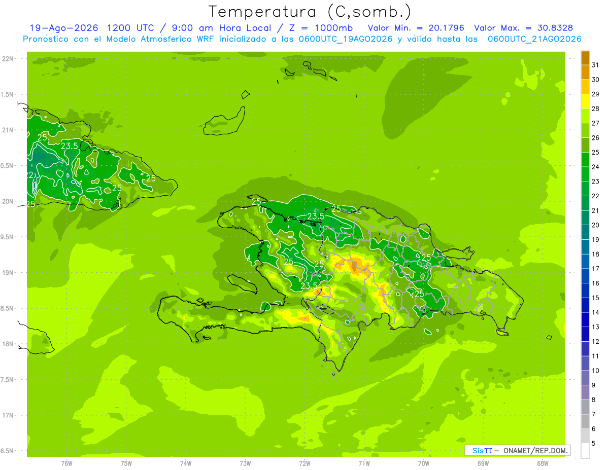Pick yellow colorbar swatch between 28 and 29
The height and width of the screenshot is (470, 609).
585,101
